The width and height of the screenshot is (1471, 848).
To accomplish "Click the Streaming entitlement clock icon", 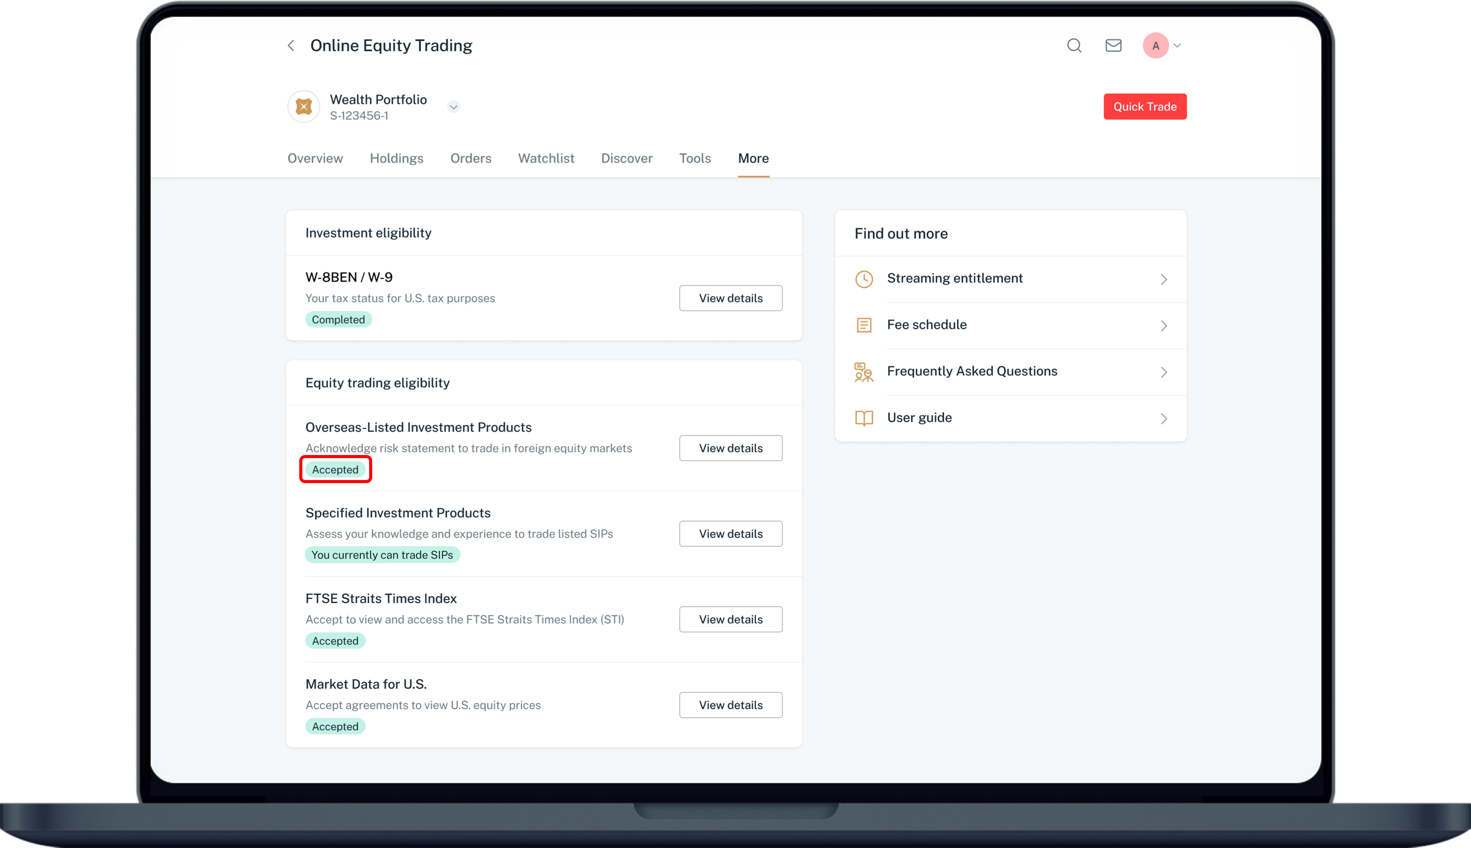I will click(x=864, y=279).
